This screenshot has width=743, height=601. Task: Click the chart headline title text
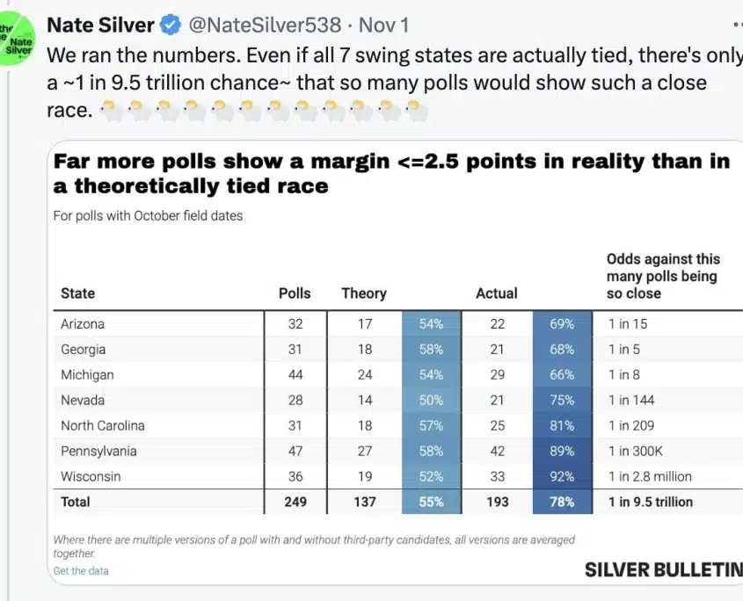point(391,173)
